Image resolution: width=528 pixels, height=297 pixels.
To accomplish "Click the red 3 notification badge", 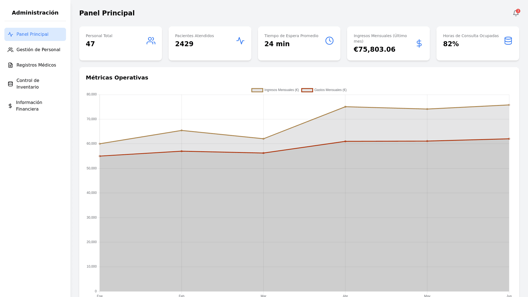I will tap(518, 11).
